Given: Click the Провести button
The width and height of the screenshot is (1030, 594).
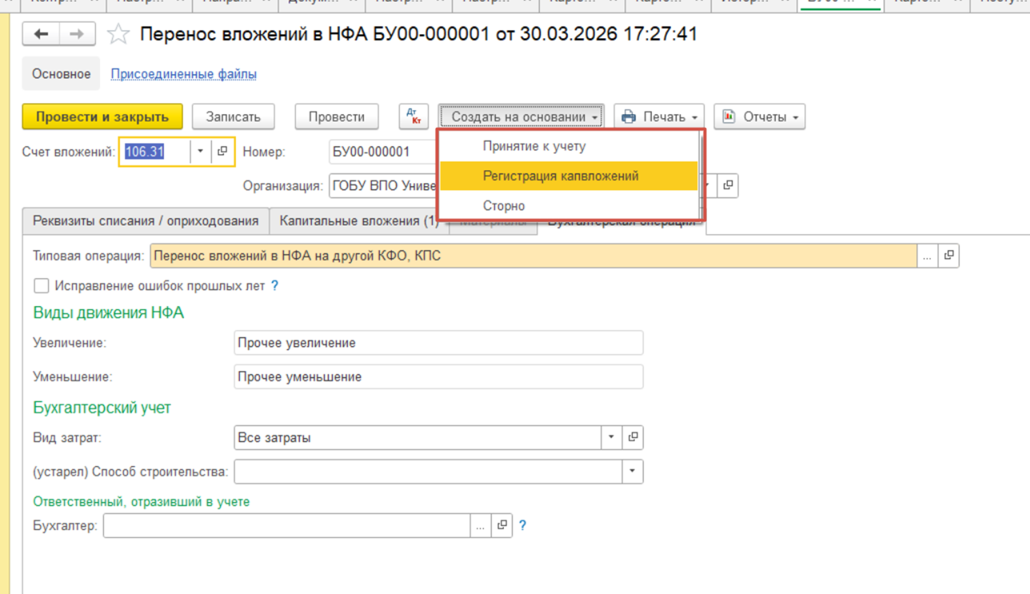Looking at the screenshot, I should pyautogui.click(x=337, y=117).
